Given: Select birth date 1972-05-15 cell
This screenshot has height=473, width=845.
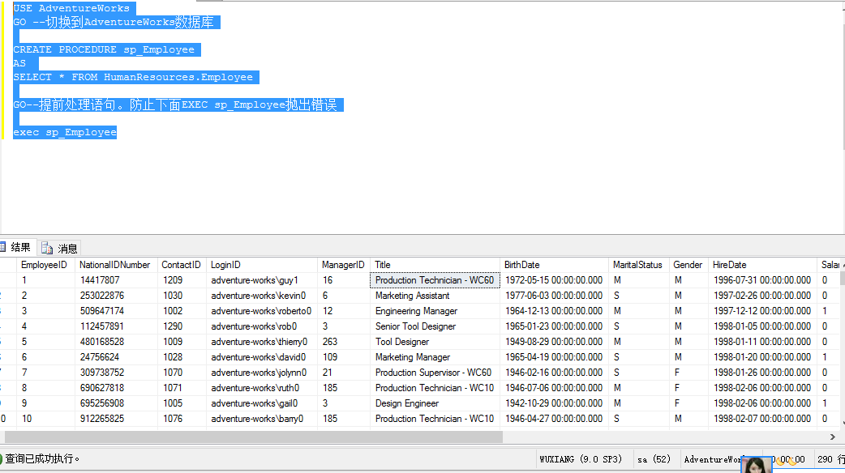Looking at the screenshot, I should 555,280.
